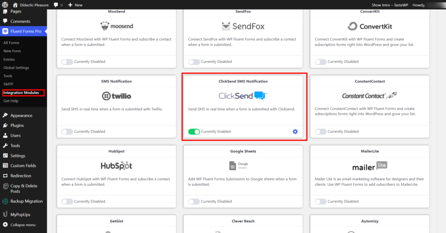This screenshot has height=233, width=446.
Task: Open Entries submenu item
Action: 9,59
